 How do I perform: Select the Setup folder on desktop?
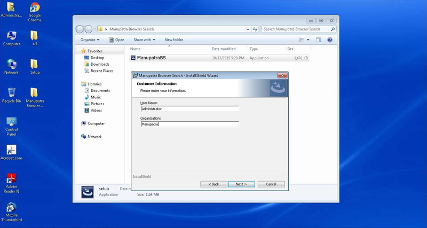pyautogui.click(x=35, y=67)
